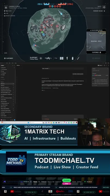Viewport: 110px width, 196px height.
Task: Open the github.com source link
Action: [100, 84]
